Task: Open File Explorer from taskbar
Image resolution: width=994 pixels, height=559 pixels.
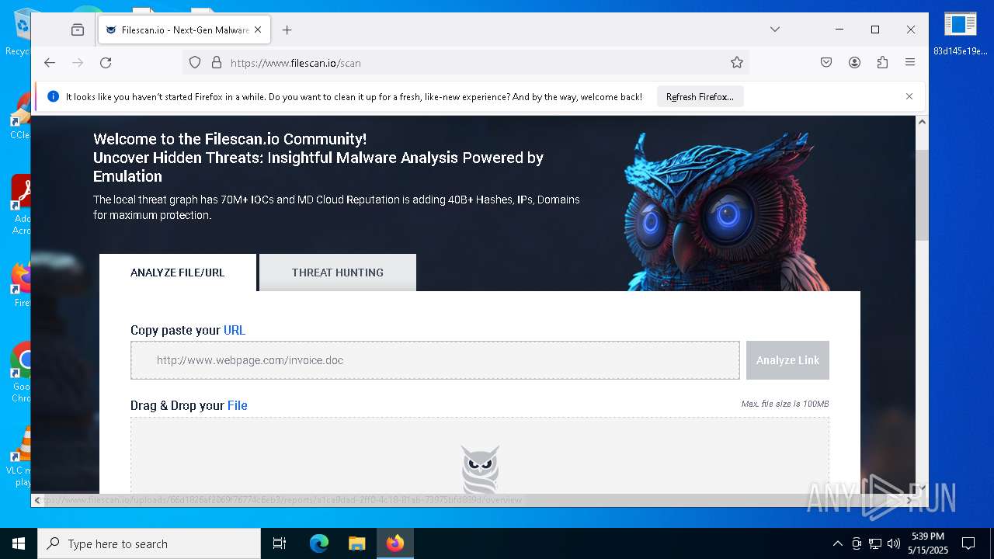Action: 356,543
